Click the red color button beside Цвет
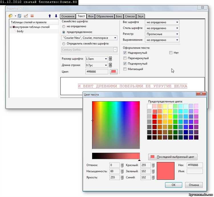 (114, 72)
